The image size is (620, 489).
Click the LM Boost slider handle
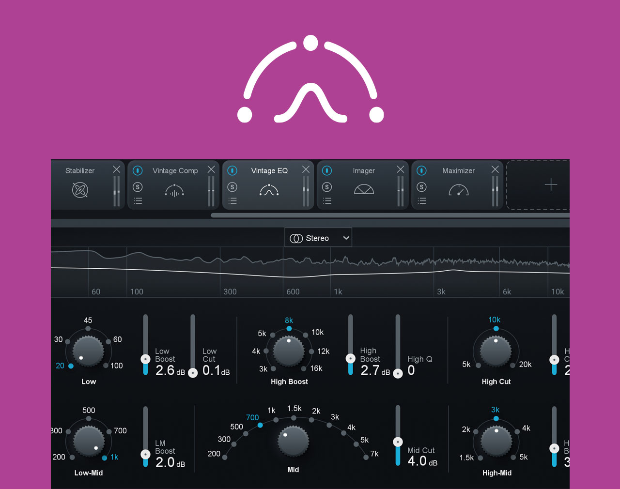(145, 454)
